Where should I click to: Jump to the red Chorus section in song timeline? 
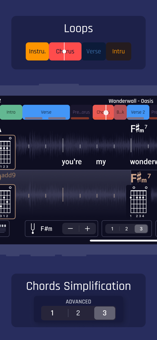coord(103,112)
